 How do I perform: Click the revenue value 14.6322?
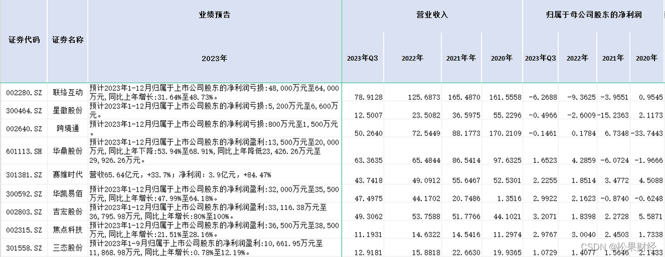tap(426, 235)
